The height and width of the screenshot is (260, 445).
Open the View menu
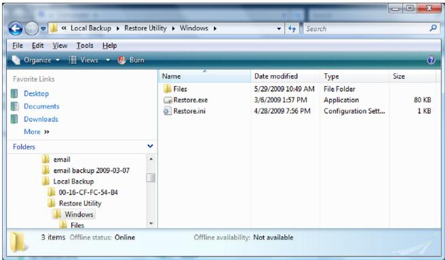tap(60, 45)
